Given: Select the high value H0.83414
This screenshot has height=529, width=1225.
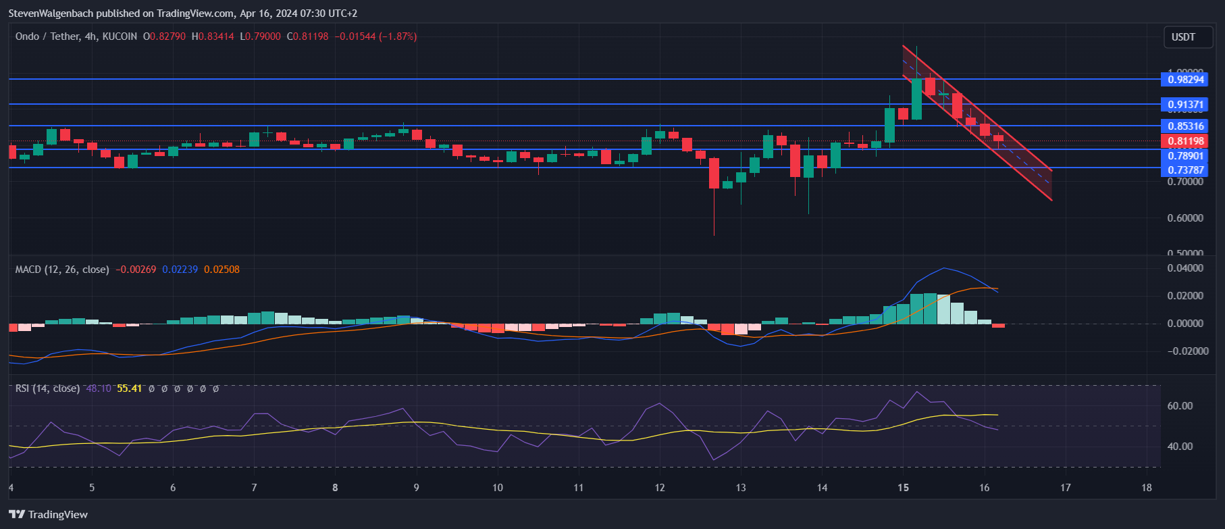Looking at the screenshot, I should point(213,36).
